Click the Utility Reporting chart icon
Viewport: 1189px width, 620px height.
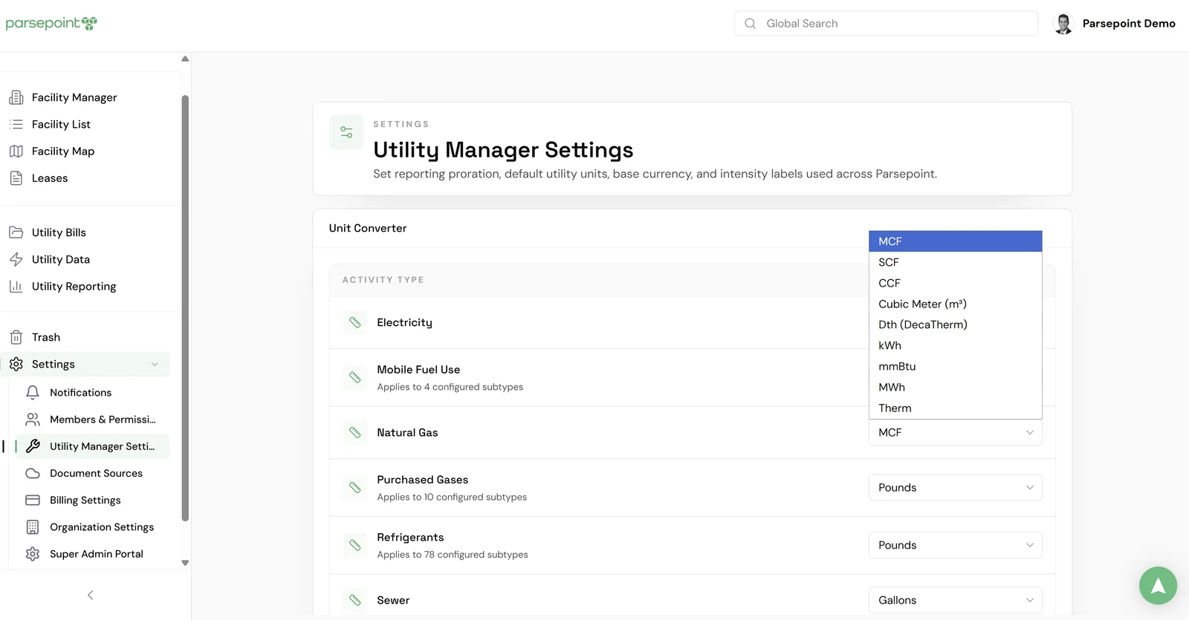coord(16,286)
